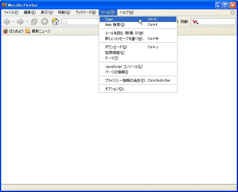Select メールを読む (新着: 0) entry
Screen dimensions: 238x192
(x=138, y=33)
